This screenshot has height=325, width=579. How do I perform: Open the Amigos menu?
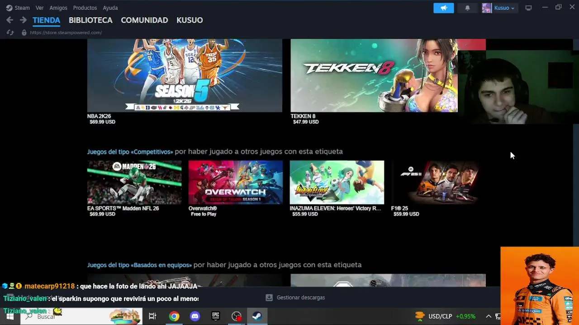58,8
